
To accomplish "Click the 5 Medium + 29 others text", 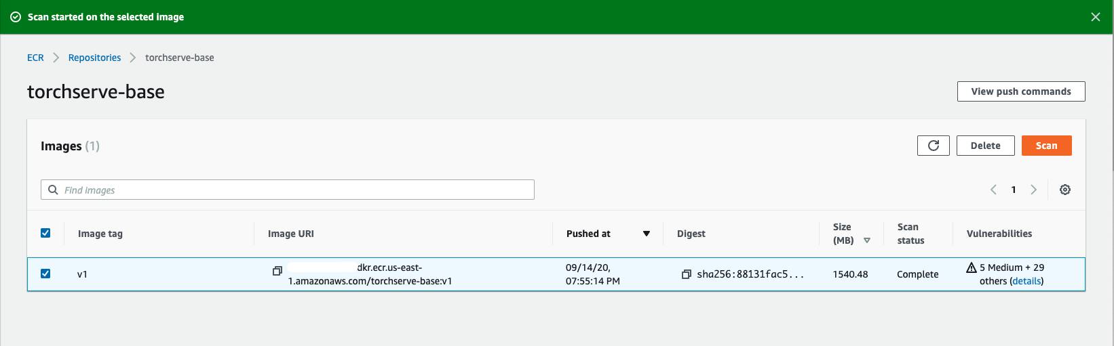I will click(x=1012, y=274).
